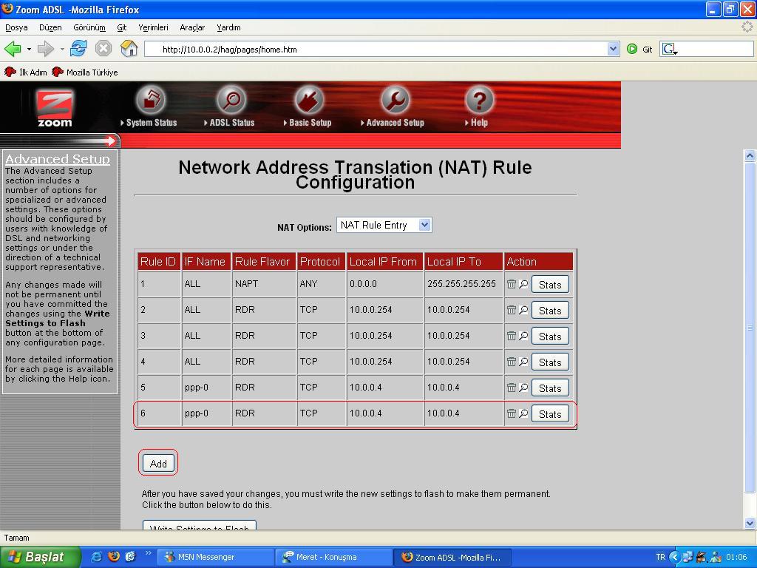The width and height of the screenshot is (757, 568).
Task: Switch to MSN Messenger taskbar item
Action: click(x=215, y=557)
